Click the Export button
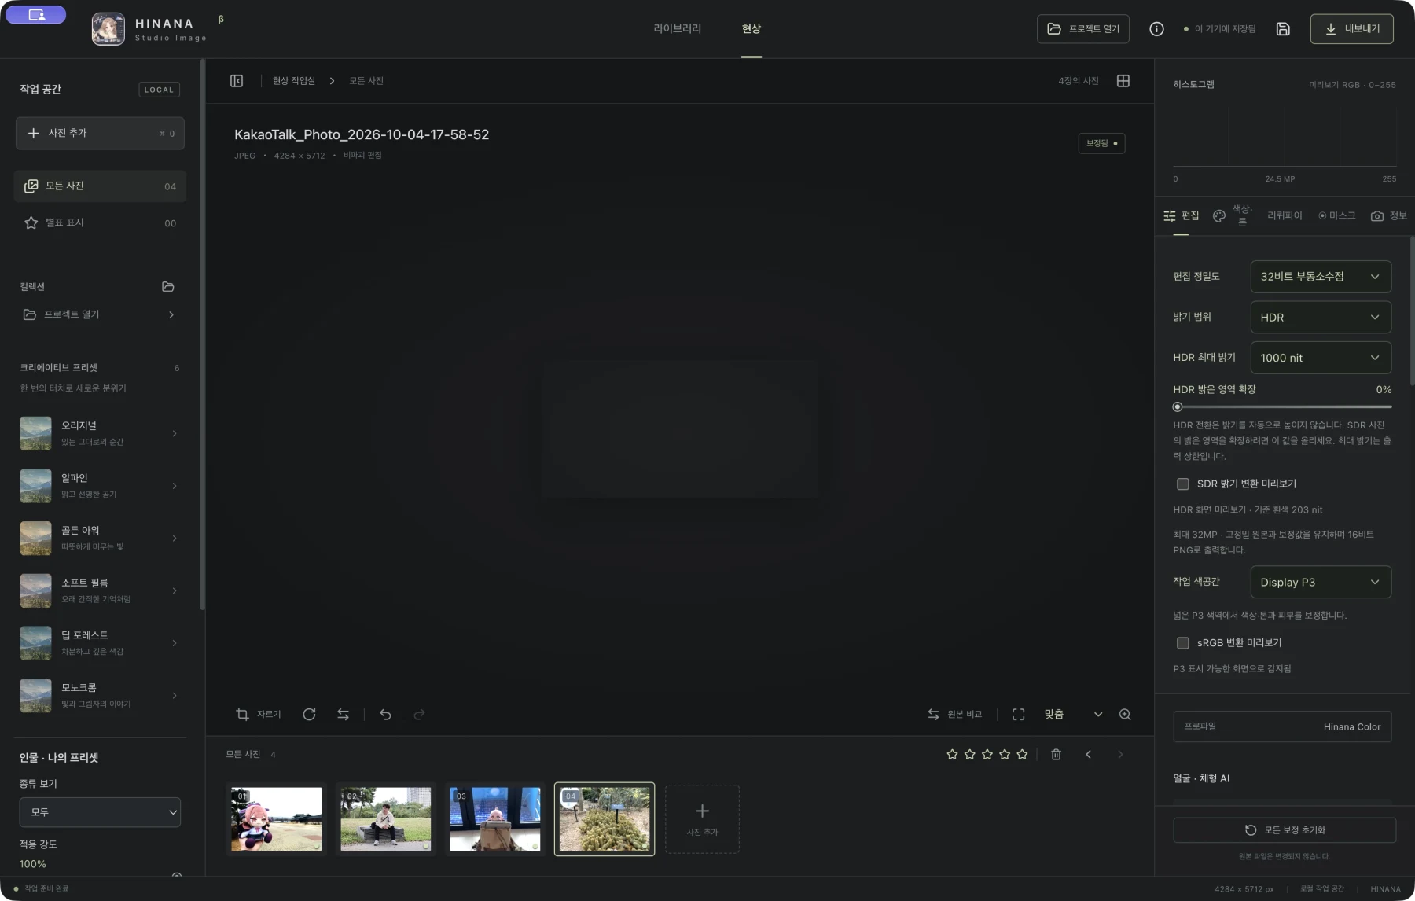Viewport: 1415px width, 901px height. tap(1352, 29)
